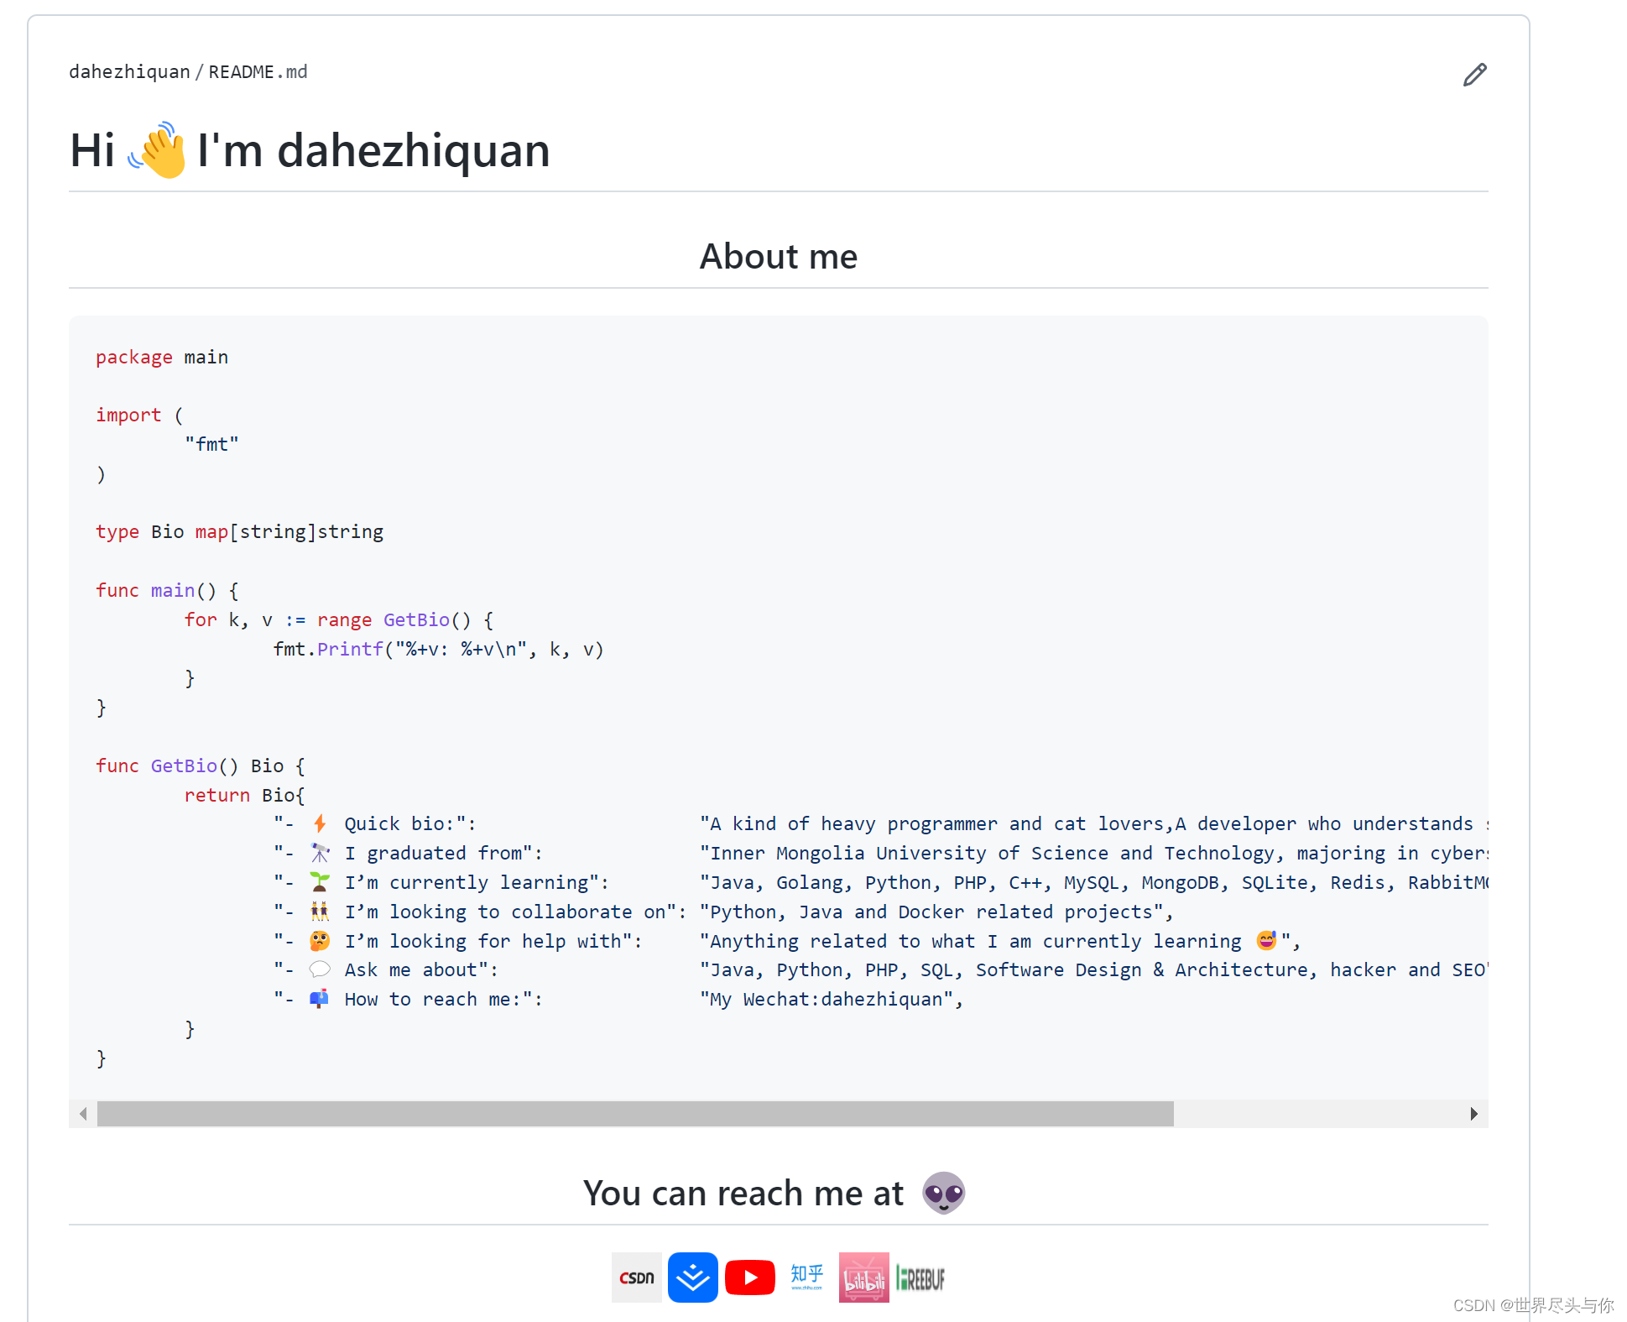Image resolution: width=1627 pixels, height=1322 pixels.
Task: Open the Zhihu profile logo
Action: point(806,1276)
